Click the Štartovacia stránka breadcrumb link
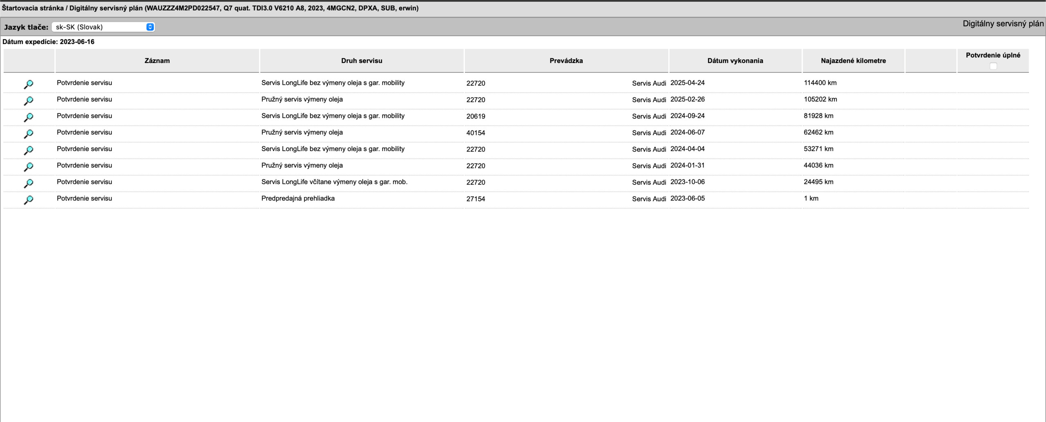Viewport: 1046px width, 422px height. click(x=33, y=8)
